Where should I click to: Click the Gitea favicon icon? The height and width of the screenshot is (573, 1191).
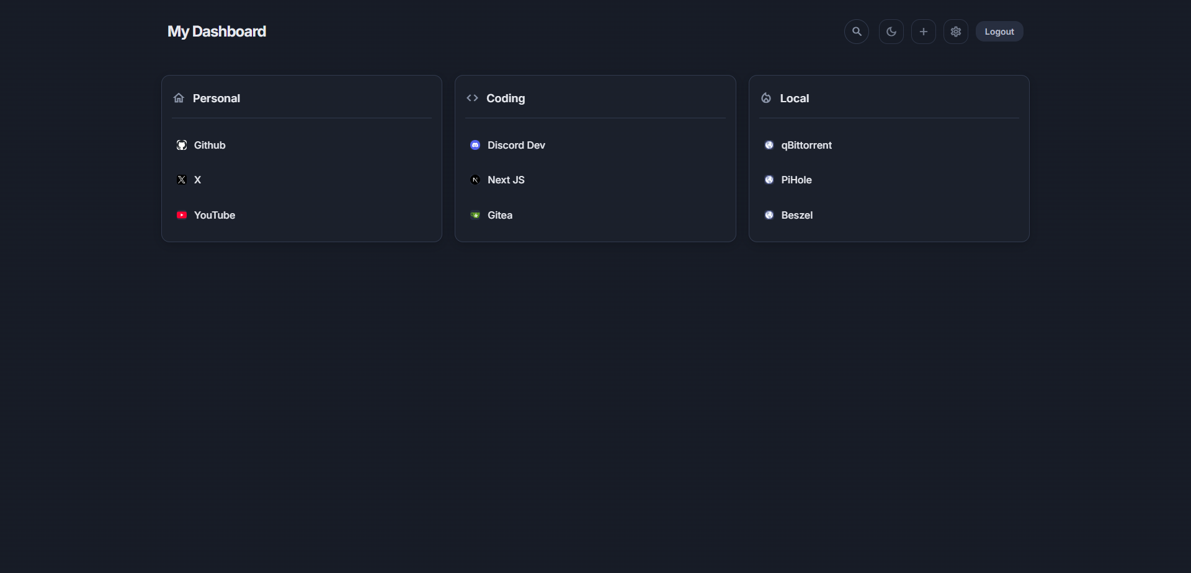[x=475, y=215]
